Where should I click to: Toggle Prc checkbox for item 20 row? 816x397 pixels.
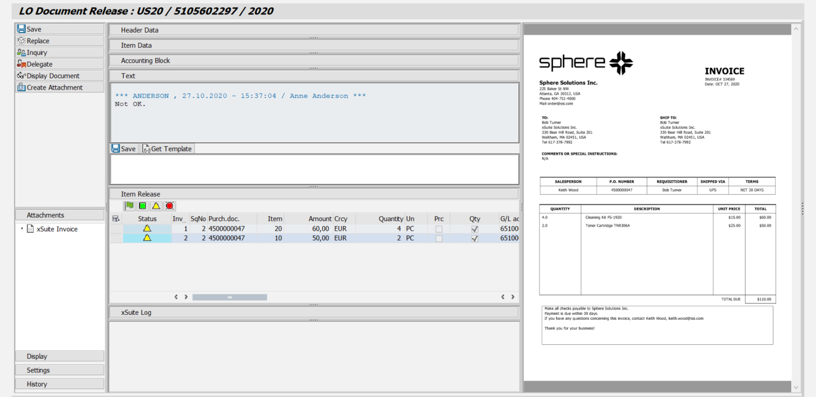(x=439, y=229)
